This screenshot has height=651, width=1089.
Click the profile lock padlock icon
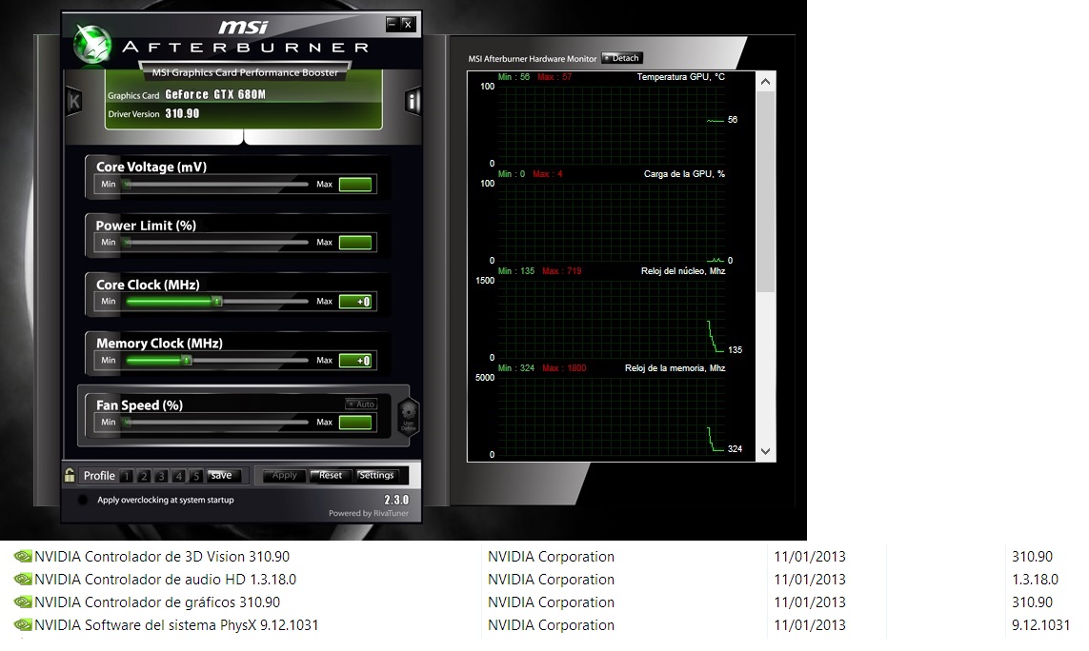70,476
